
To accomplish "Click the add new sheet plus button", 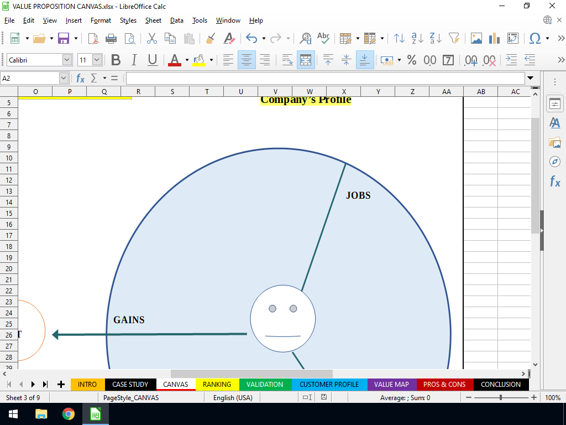I will tap(61, 384).
